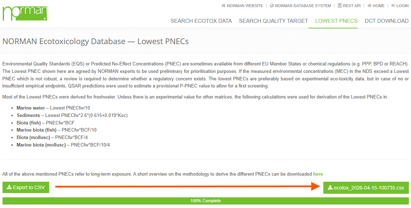Screen dimensions: 411x208
Task: Select the LOWEST PNECS tab
Action: 336,21
